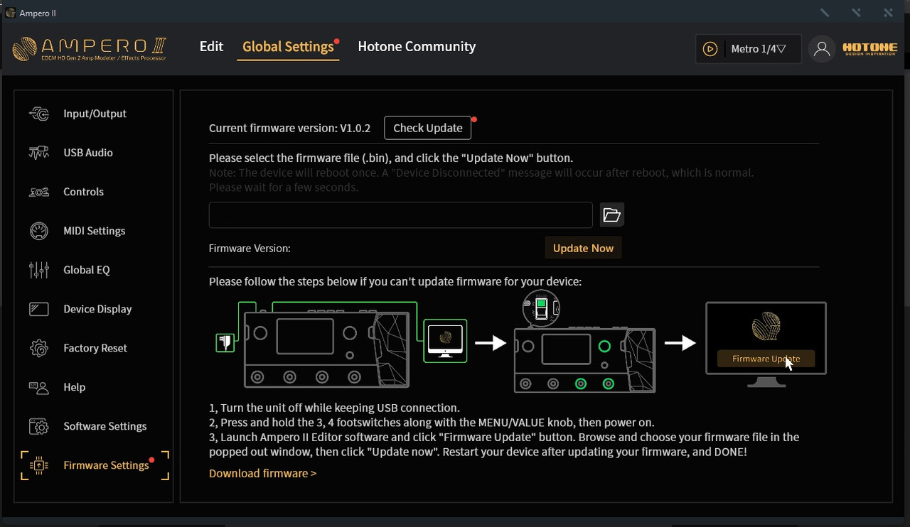
Task: Click the Software Settings window-gear icon
Action: pyautogui.click(x=38, y=426)
